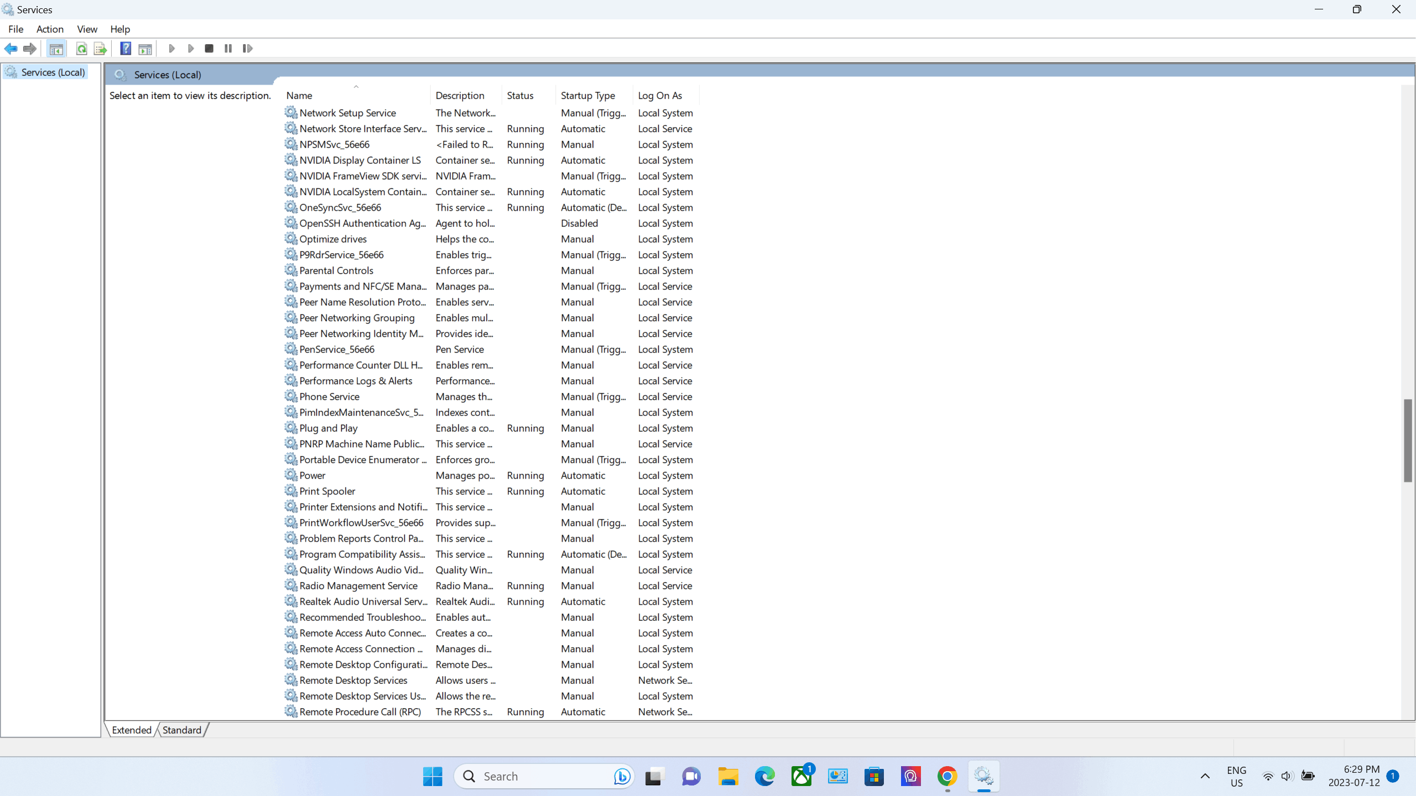
Task: Sort by the Status column header
Action: coord(520,95)
